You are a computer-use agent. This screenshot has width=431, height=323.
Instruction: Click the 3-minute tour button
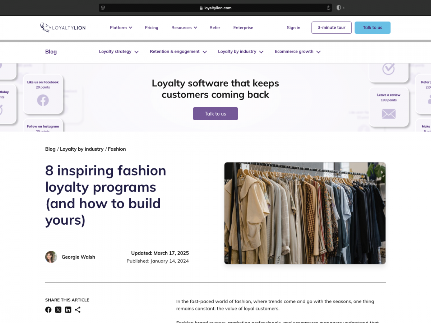point(331,28)
